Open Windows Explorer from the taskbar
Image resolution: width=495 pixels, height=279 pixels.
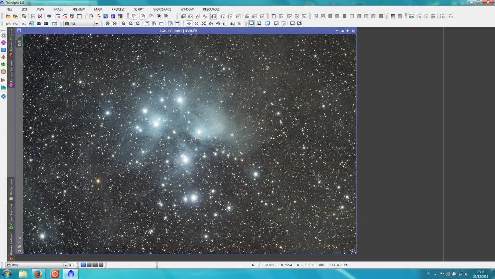[x=23, y=274]
